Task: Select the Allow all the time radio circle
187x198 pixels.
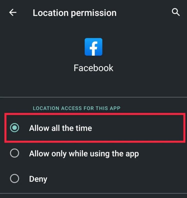Action: pos(14,128)
